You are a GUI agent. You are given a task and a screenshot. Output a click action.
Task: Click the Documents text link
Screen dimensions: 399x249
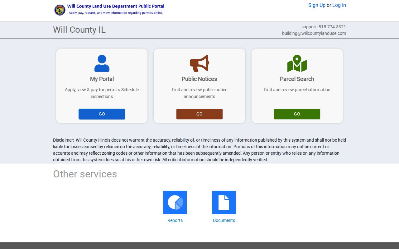[x=224, y=220]
